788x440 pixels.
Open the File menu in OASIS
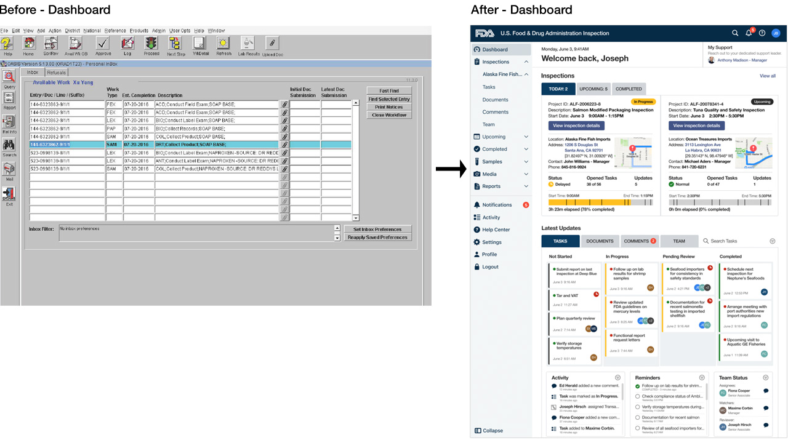4,31
